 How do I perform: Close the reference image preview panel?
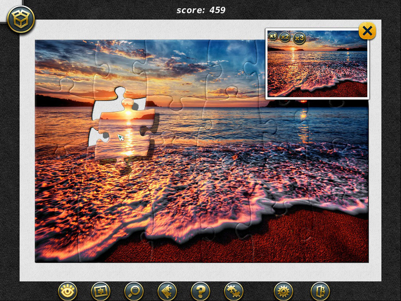click(x=367, y=31)
